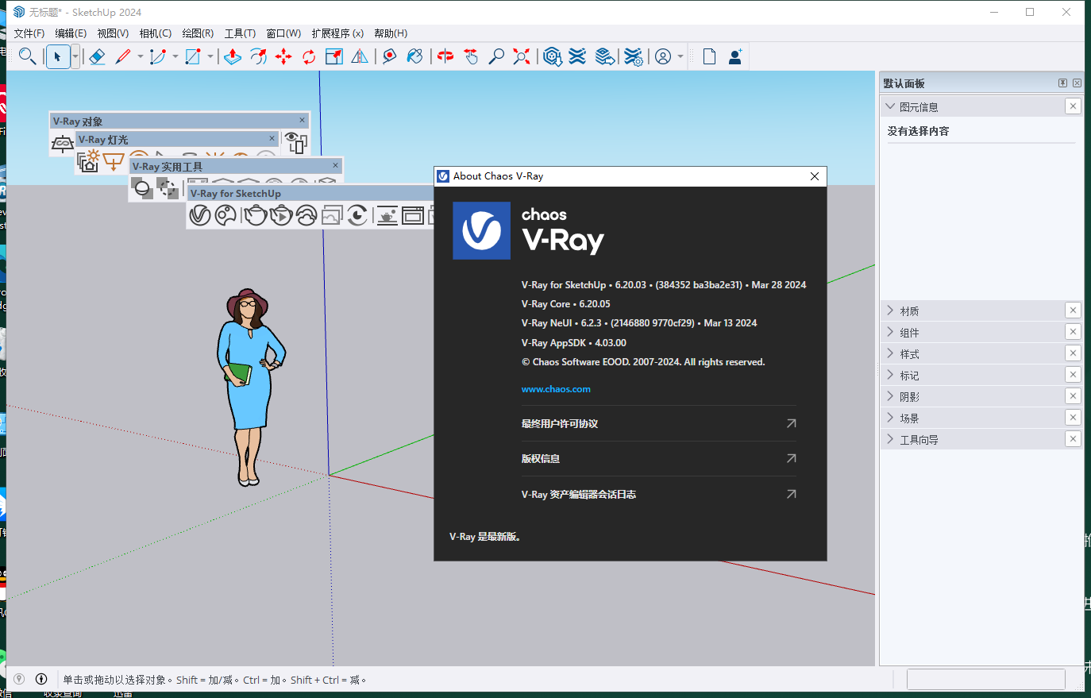The image size is (1091, 698).
Task: Add a V-Ray plane light
Action: click(x=114, y=162)
